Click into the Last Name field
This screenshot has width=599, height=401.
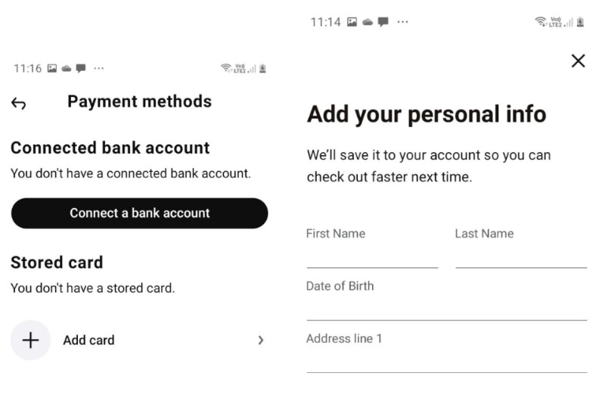pos(521,256)
